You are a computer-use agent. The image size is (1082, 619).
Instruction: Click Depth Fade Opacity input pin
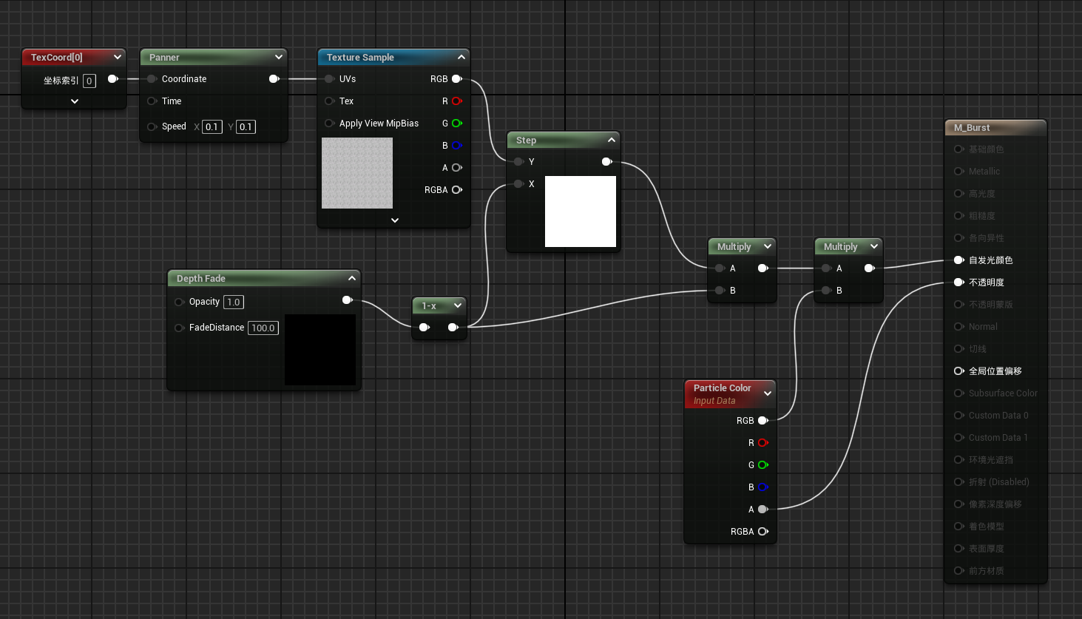click(178, 302)
